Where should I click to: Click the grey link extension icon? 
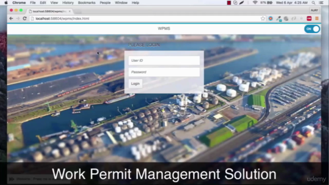click(294, 18)
